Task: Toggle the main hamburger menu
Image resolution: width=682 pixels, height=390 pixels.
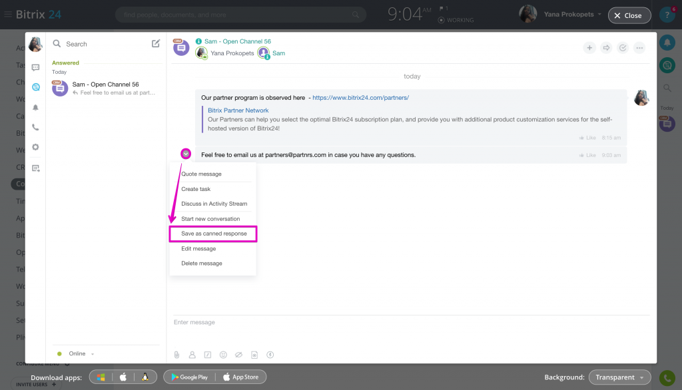Action: [x=8, y=15]
